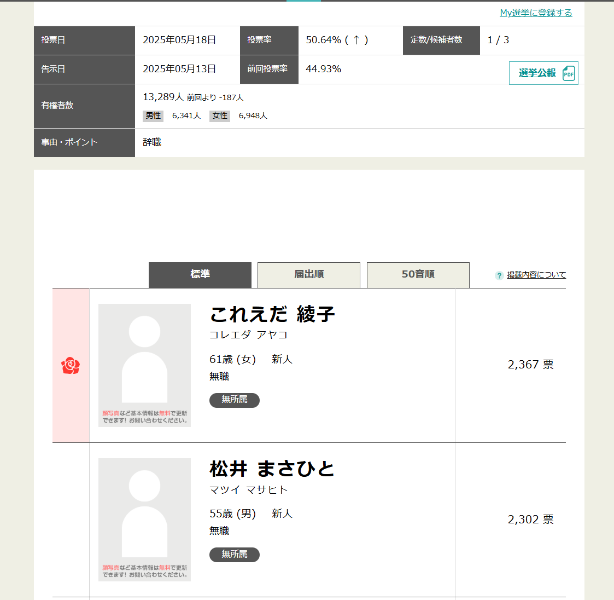Select eligible voters count 13,289人
This screenshot has width=614, height=600.
pyautogui.click(x=163, y=97)
